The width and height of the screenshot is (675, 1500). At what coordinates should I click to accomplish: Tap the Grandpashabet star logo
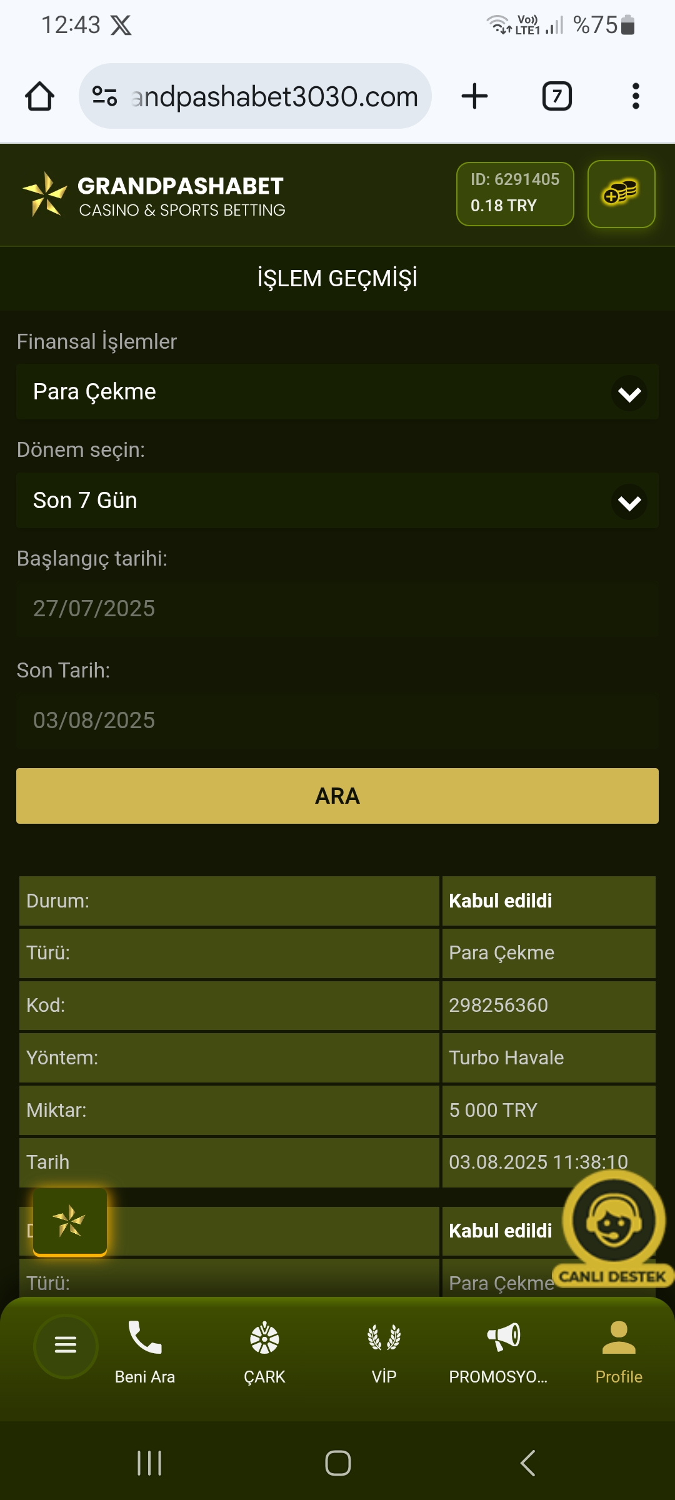tap(44, 194)
